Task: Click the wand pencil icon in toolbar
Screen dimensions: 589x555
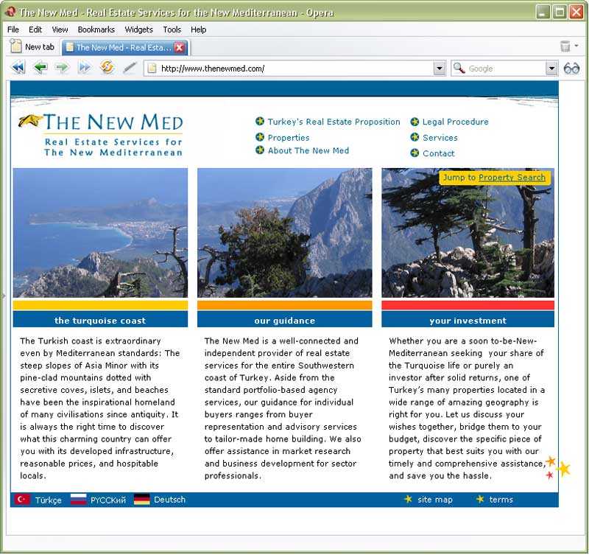Action: coord(130,68)
